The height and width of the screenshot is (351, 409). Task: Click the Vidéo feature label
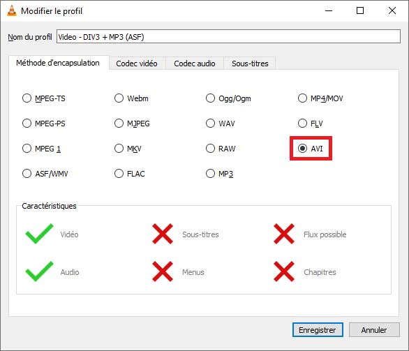tap(69, 234)
